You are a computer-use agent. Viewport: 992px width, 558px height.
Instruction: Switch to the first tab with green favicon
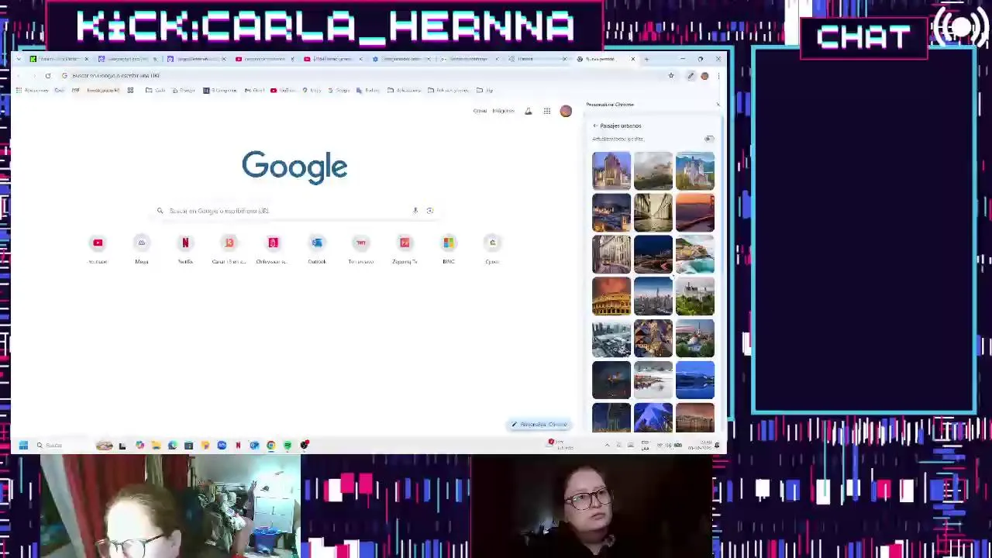coord(58,59)
